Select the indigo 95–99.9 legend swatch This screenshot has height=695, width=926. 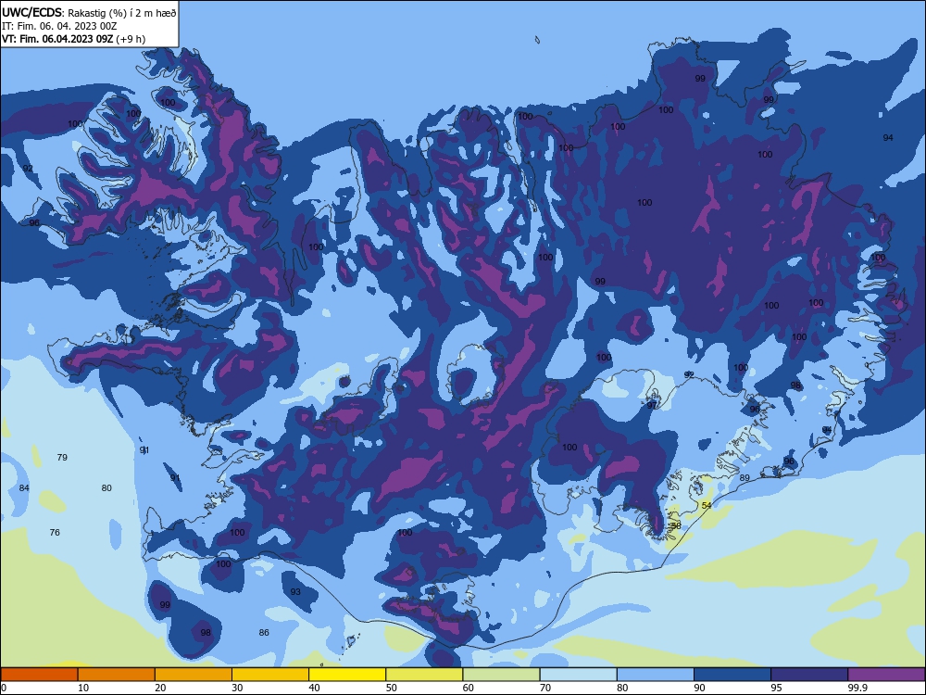tap(809, 675)
